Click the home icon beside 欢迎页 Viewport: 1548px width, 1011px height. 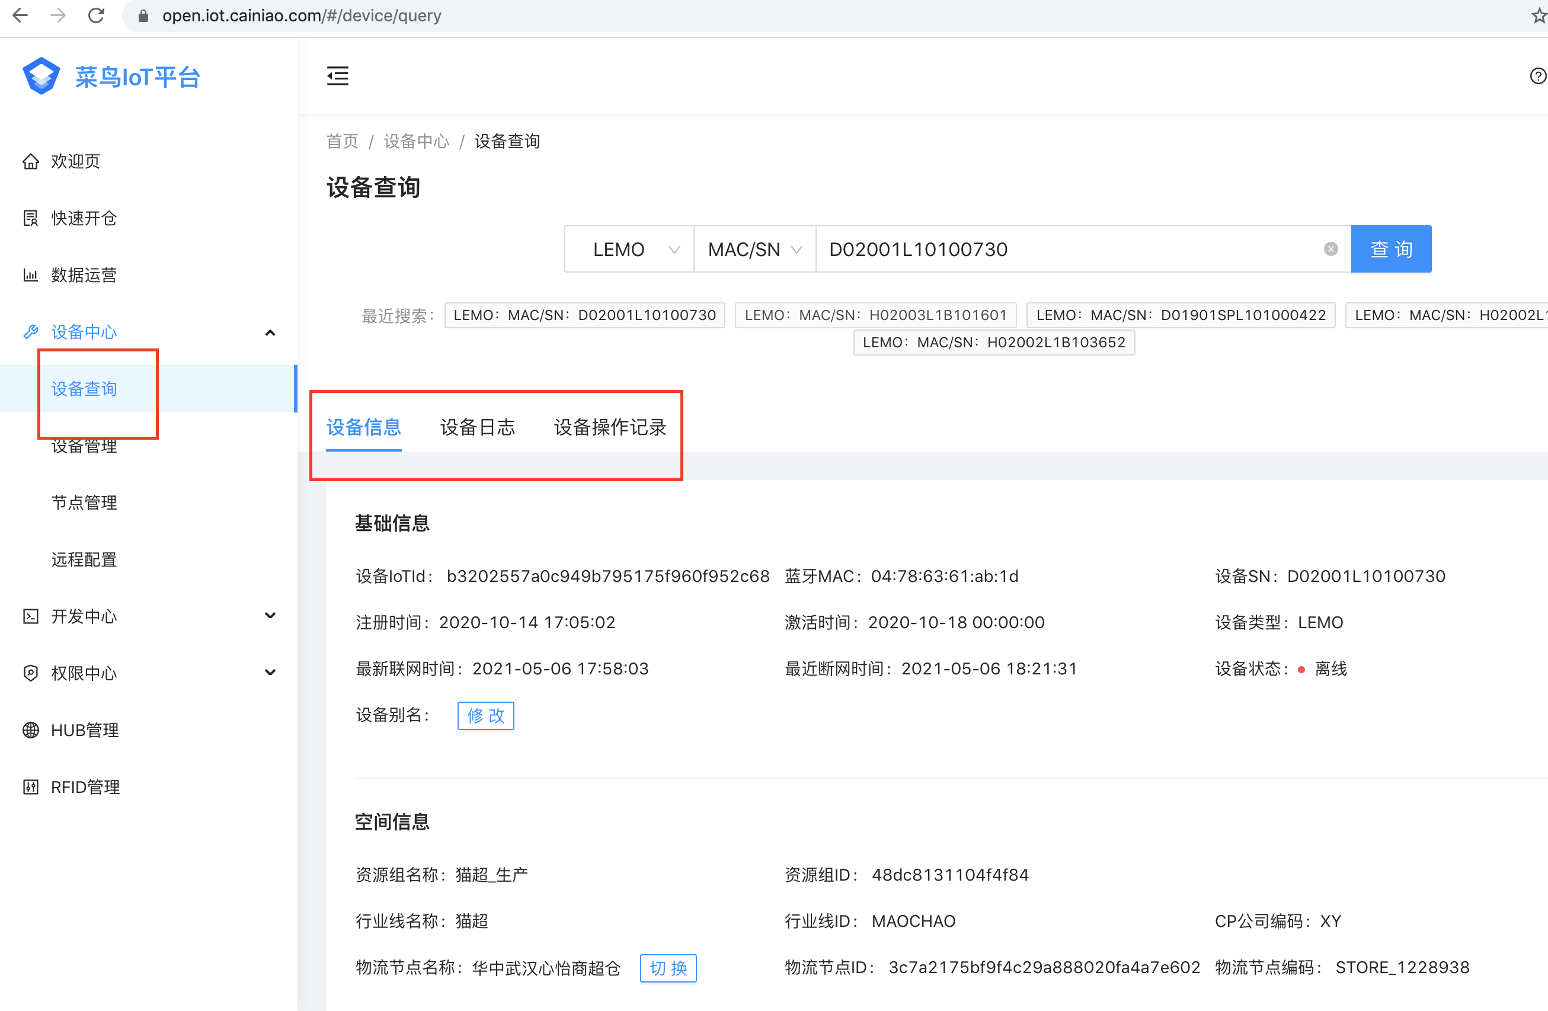(x=31, y=161)
